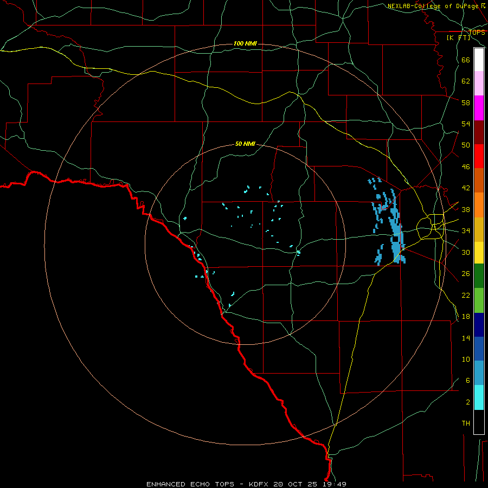Click the '[K FT]' units label
Viewport: 488px width, 488px height.
(458, 37)
